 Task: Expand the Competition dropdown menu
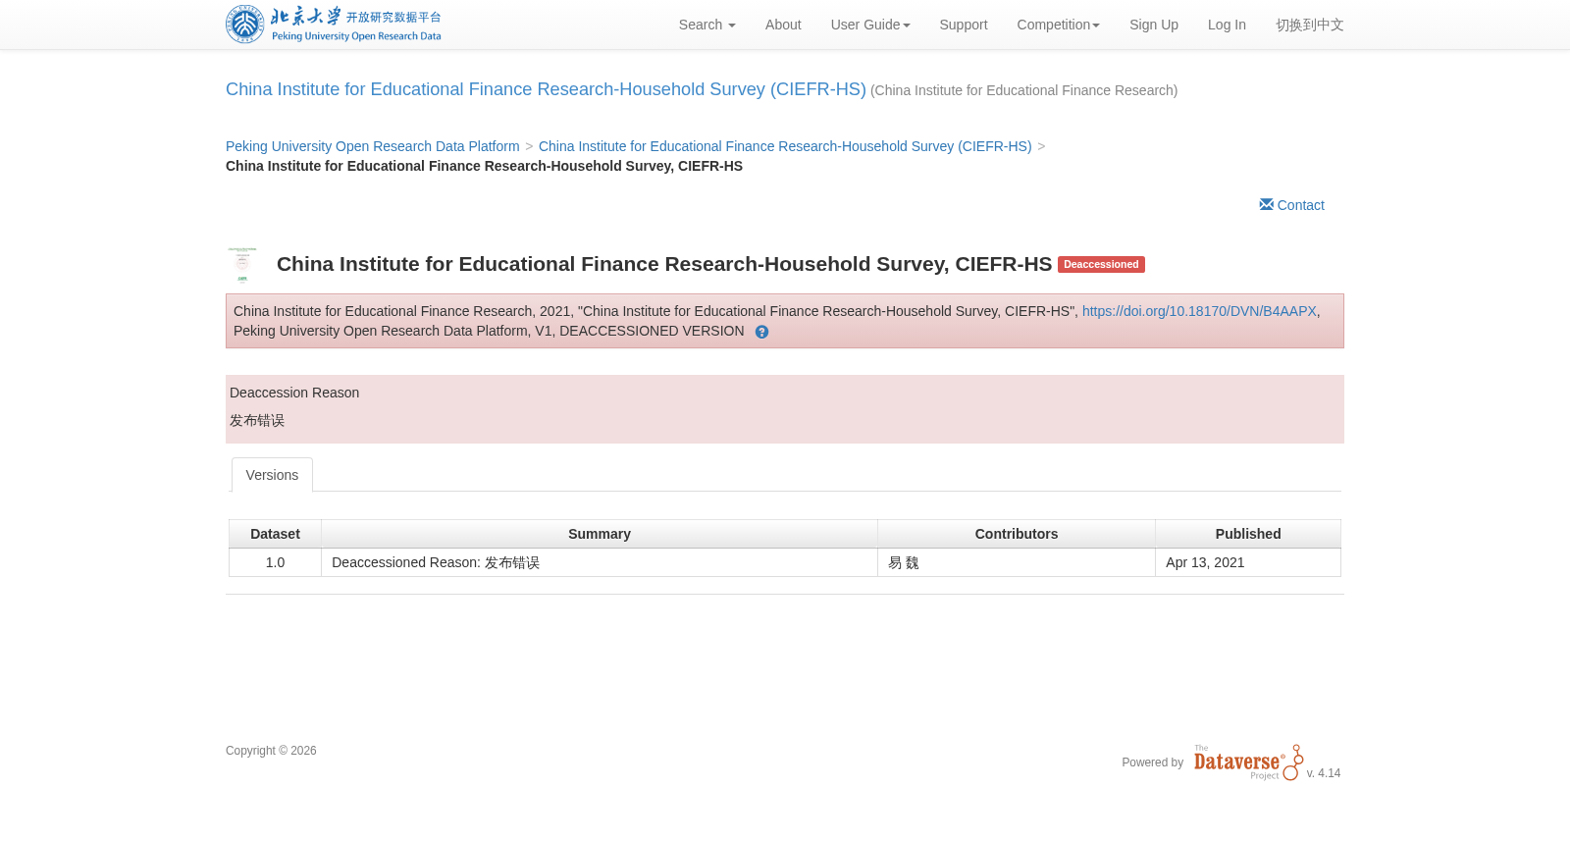click(1058, 25)
